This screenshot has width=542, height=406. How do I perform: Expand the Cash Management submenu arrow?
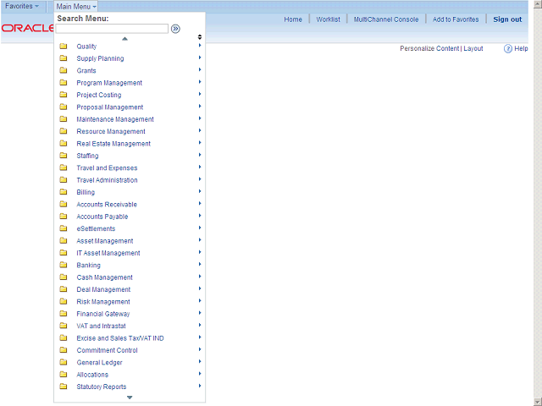[x=200, y=277]
